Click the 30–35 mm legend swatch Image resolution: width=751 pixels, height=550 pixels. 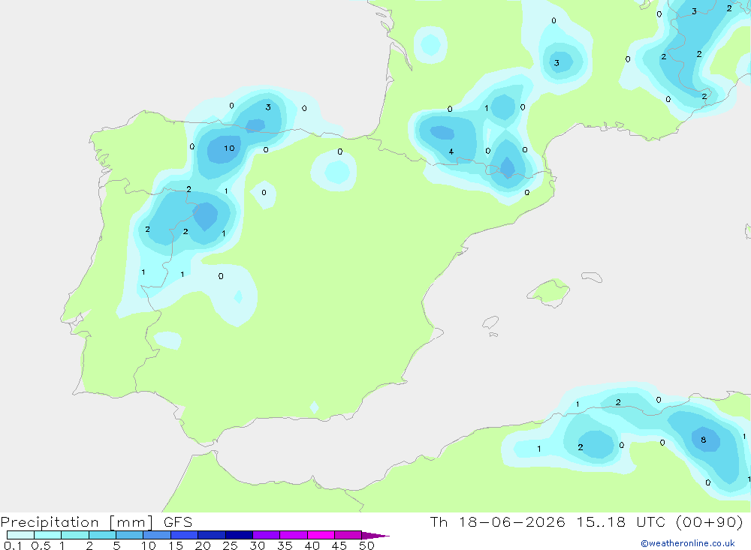pos(267,535)
